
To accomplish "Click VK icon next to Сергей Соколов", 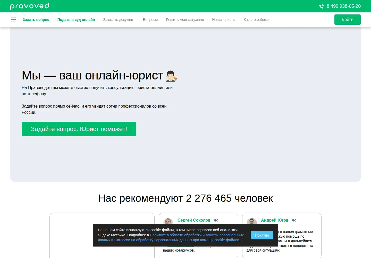I will coord(216,220).
